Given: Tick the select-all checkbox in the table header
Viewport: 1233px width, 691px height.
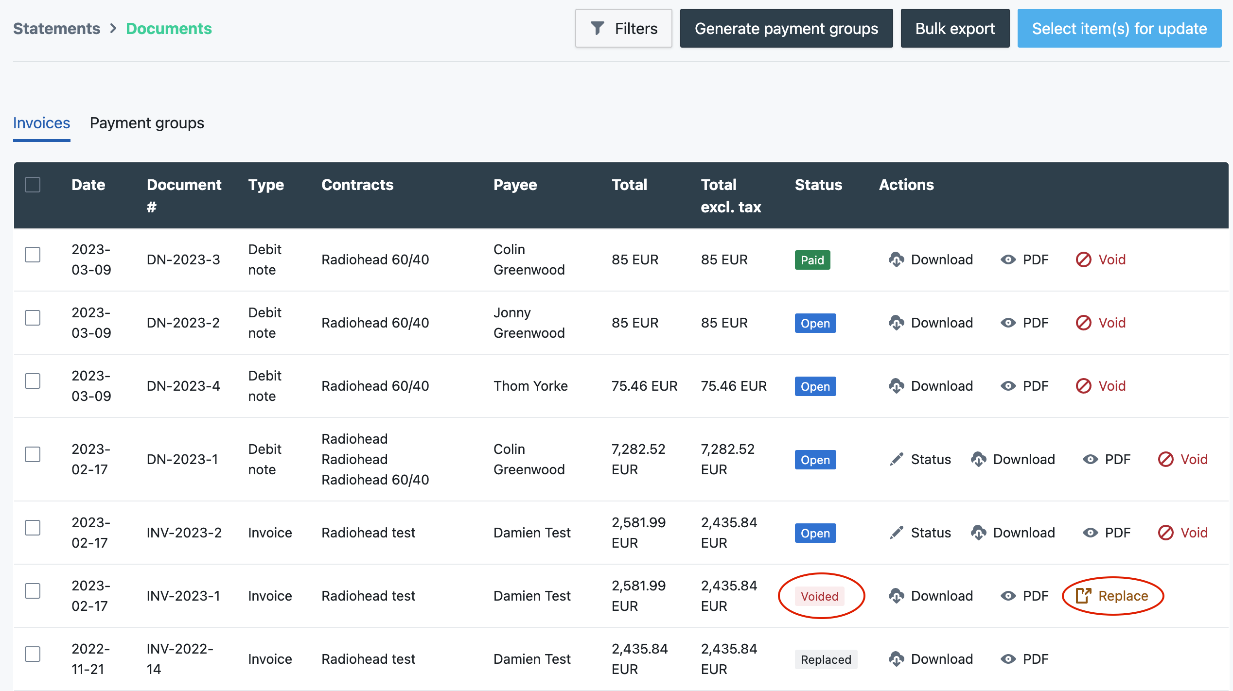Looking at the screenshot, I should click(33, 185).
